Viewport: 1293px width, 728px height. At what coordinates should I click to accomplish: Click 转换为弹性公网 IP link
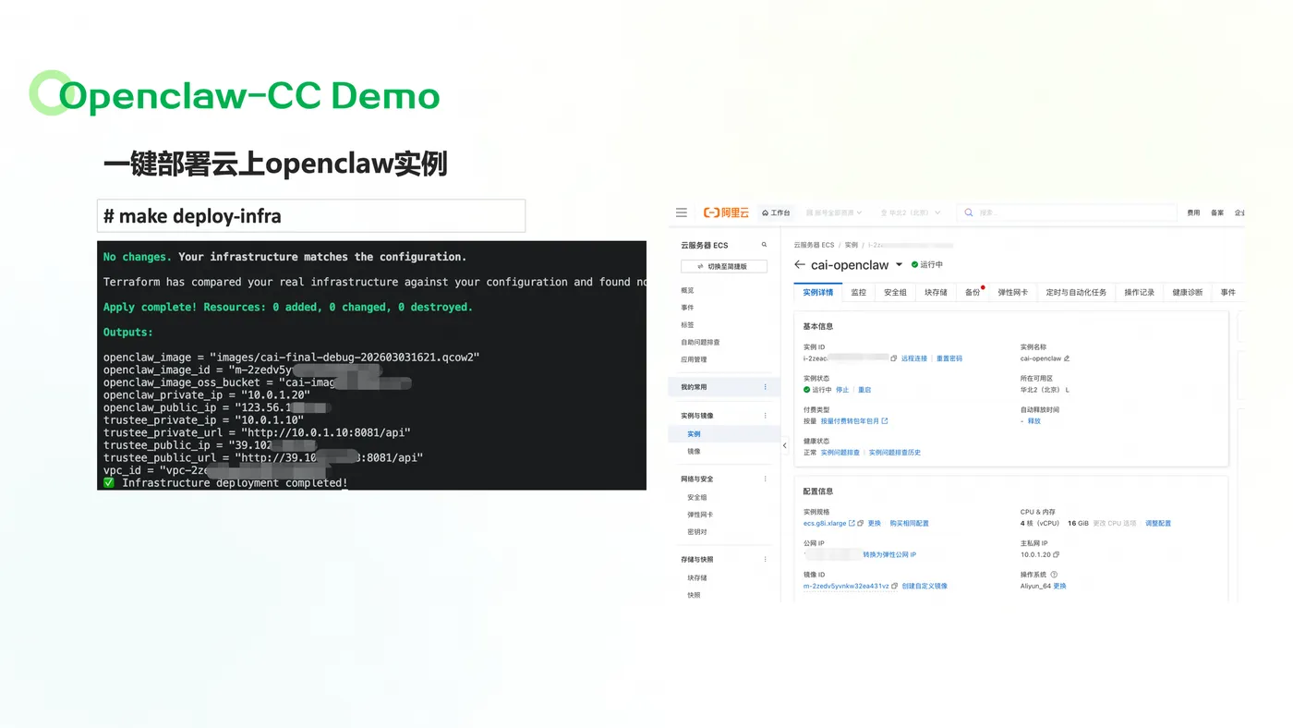tap(889, 554)
